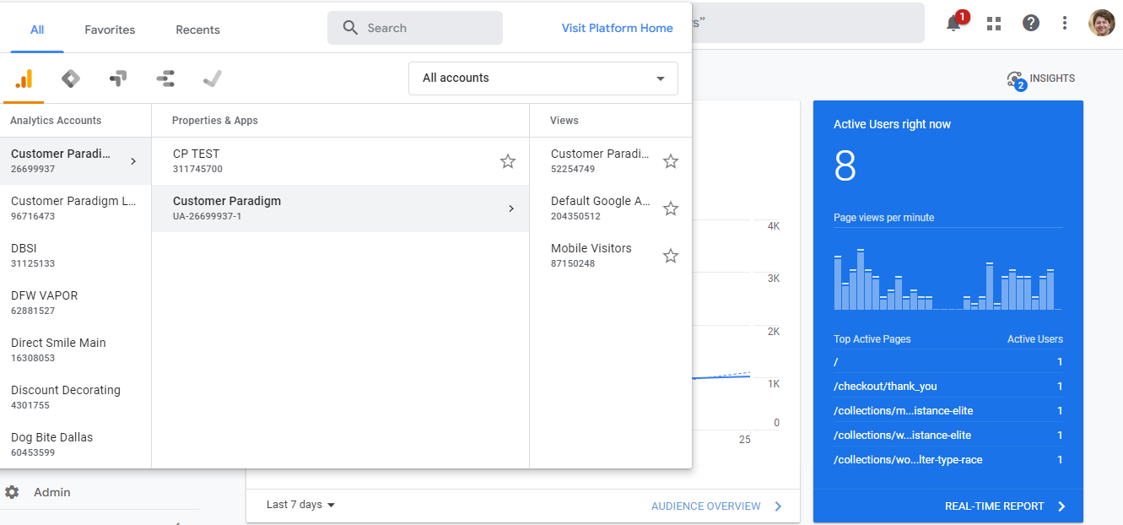Open the notifications bell
This screenshot has height=525, width=1123.
tap(953, 23)
